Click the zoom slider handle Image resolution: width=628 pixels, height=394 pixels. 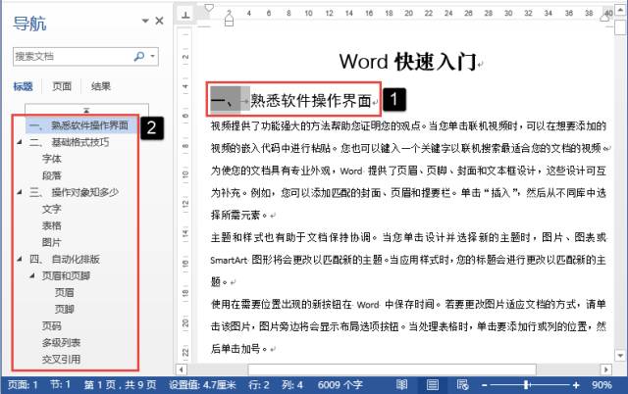tap(527, 385)
